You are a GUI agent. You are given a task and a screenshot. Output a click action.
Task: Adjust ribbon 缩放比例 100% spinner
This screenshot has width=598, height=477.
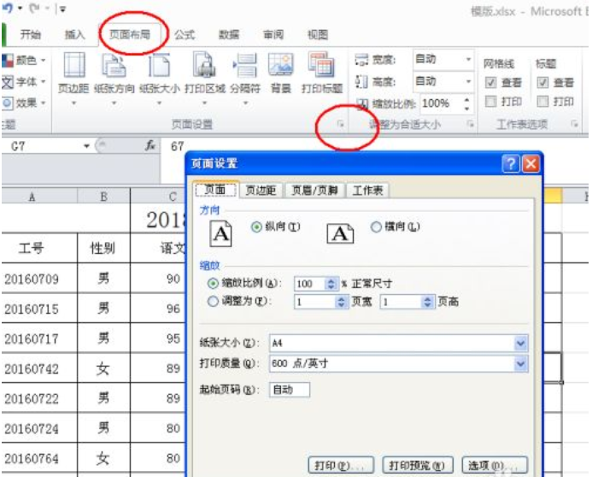pos(467,103)
